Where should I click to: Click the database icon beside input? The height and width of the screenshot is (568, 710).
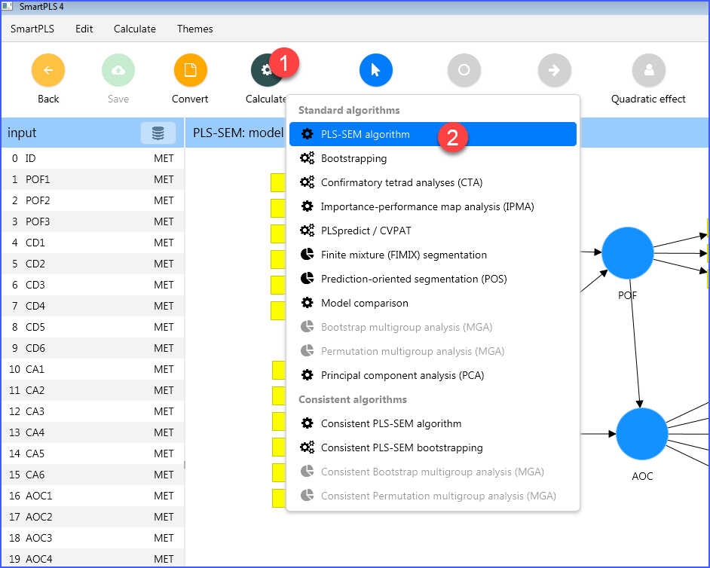158,133
